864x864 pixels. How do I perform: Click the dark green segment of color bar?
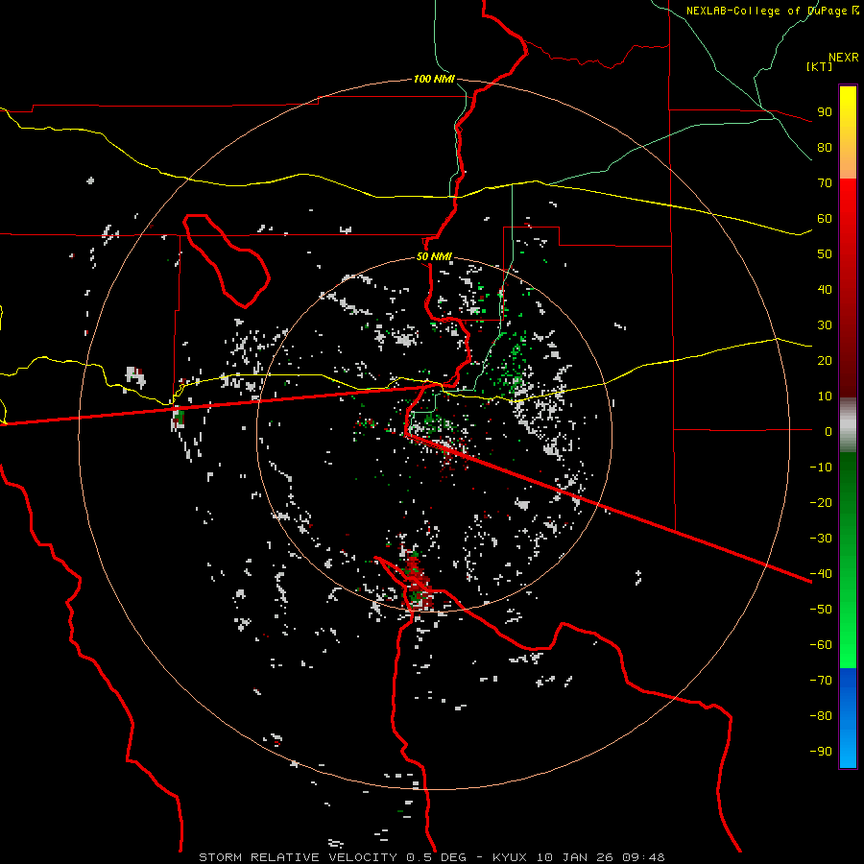(848, 485)
